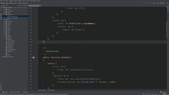Viewport: 169px width, 95px height.
Task: Open the Refactor menu
Action: (20, 1)
